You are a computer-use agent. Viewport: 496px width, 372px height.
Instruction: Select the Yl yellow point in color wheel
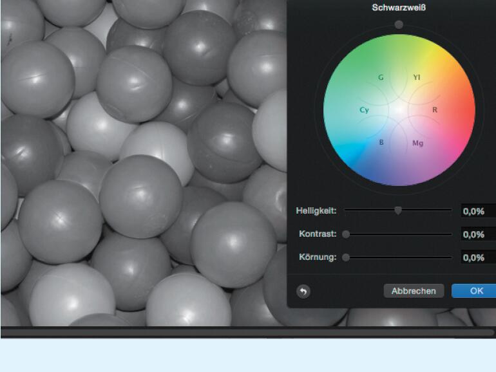pos(417,77)
